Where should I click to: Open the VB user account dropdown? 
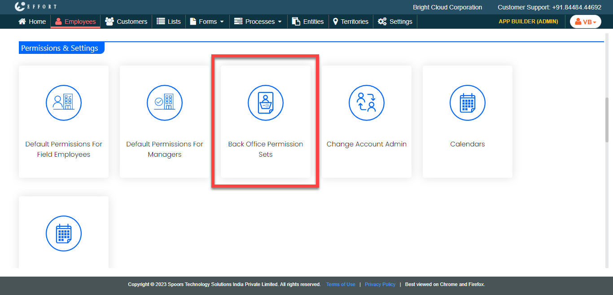point(585,22)
